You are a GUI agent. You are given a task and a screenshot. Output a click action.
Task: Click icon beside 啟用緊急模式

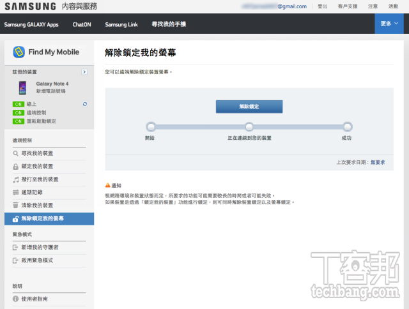pos(15,260)
